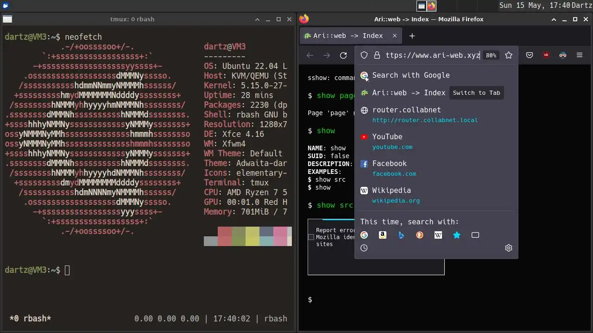Screen dimensions: 593x333
Task: Click the tmux terminal prompt cursor
Action: click(67, 270)
